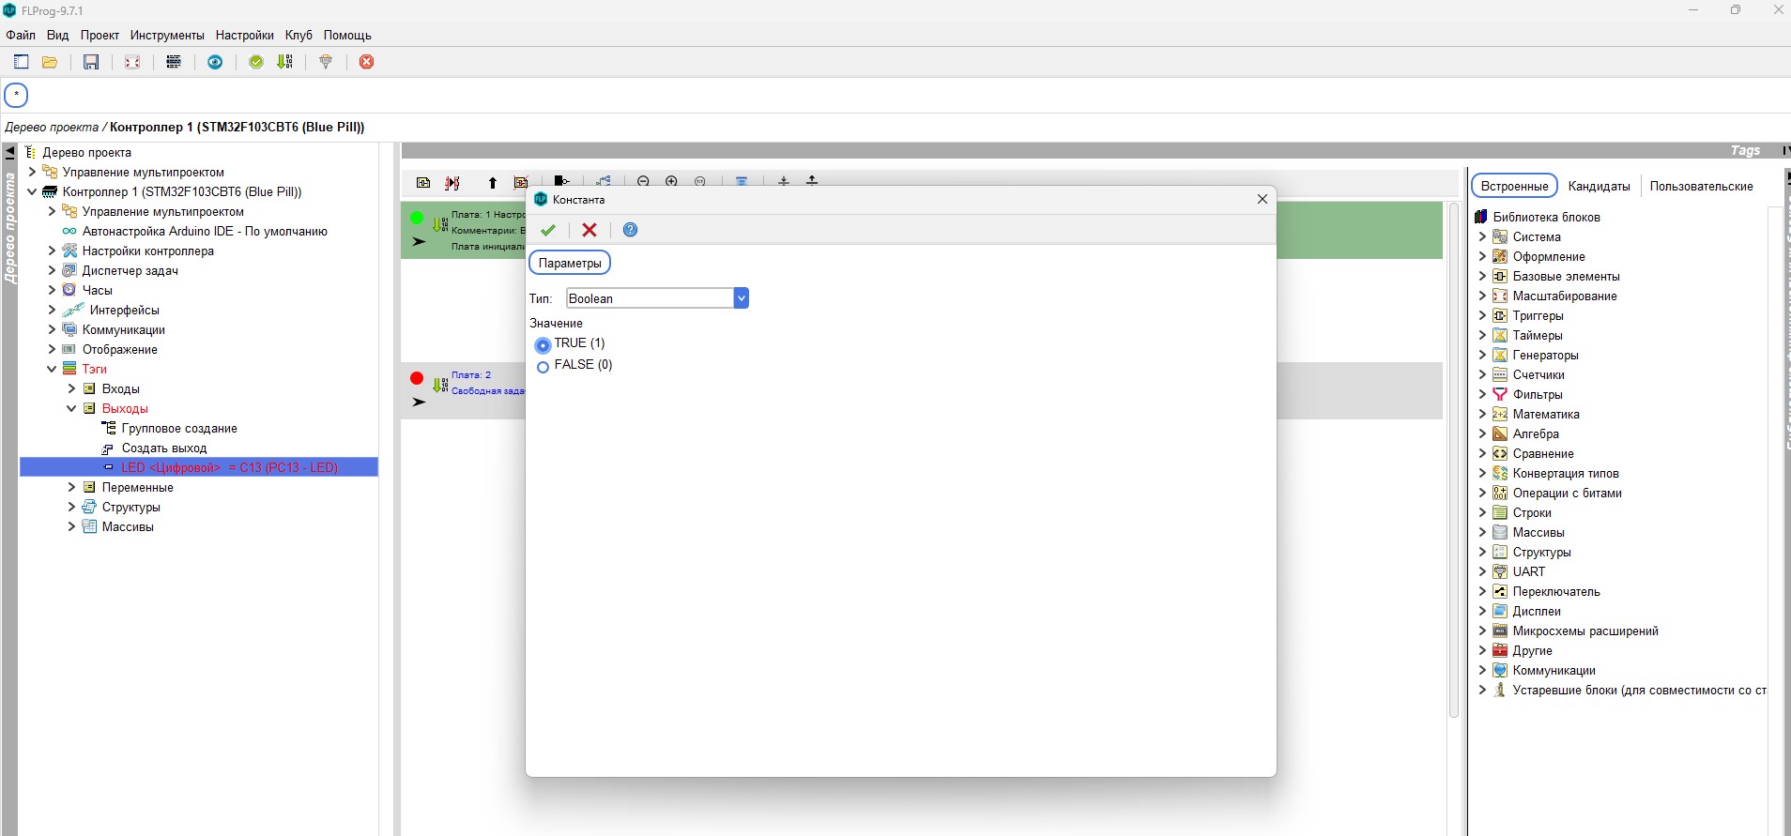Screen dimensions: 1791x836
Task: Click the black up arrow icon in canvas toolbar
Action: (x=493, y=182)
